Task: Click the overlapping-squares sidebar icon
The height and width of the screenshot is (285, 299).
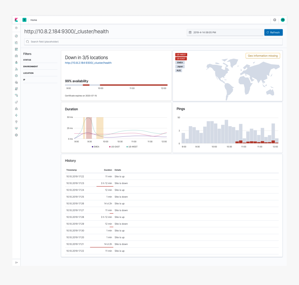Action: click(16, 95)
